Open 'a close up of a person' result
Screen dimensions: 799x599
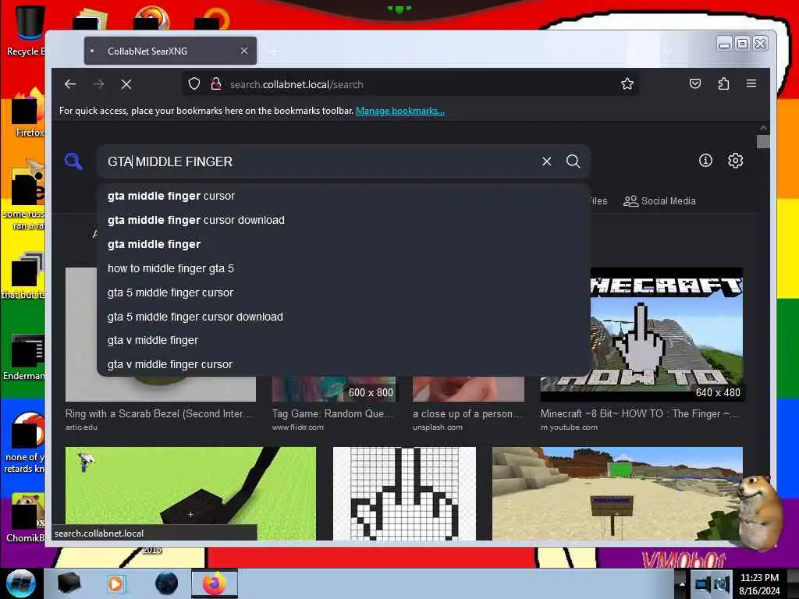467,413
